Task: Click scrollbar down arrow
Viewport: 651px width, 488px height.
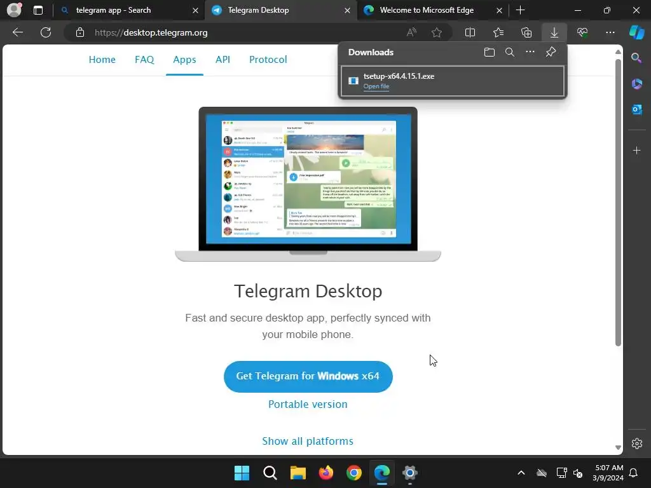Action: pos(618,447)
